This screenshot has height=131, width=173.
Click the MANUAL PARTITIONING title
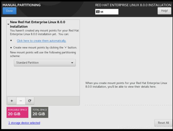[x=22, y=5]
